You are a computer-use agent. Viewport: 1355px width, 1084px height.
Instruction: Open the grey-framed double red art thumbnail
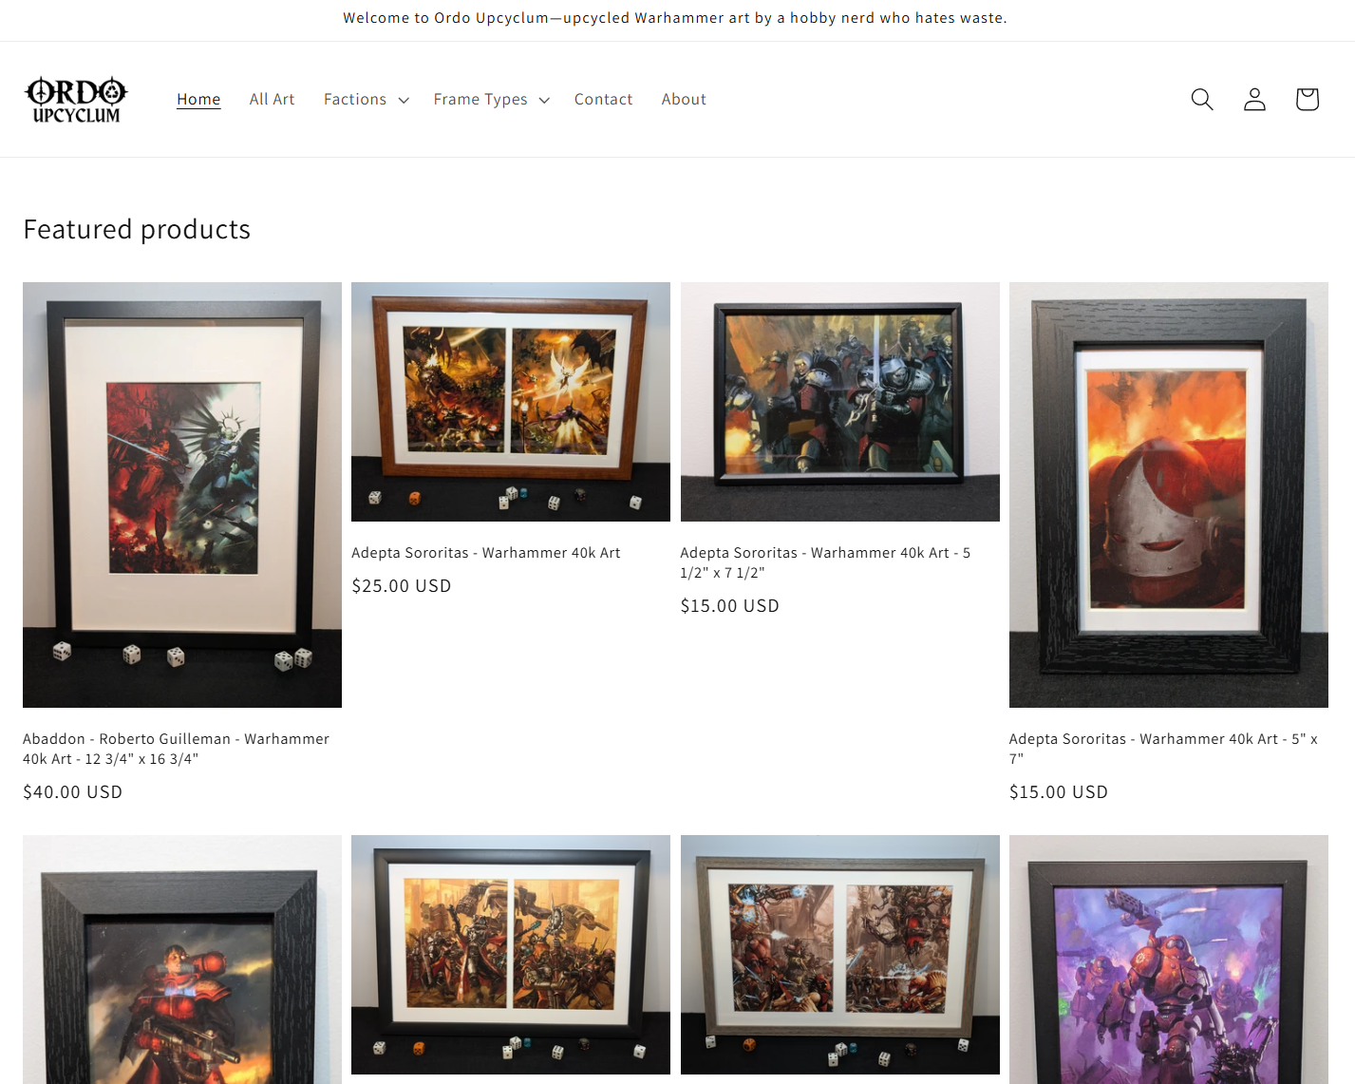tap(839, 955)
